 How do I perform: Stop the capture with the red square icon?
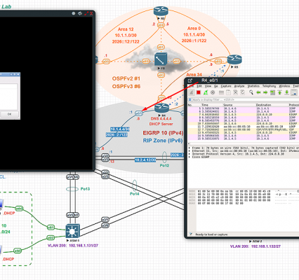[x=199, y=92]
